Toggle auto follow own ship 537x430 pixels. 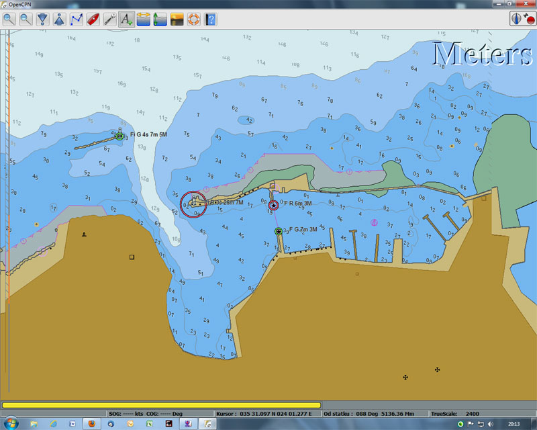(x=93, y=19)
